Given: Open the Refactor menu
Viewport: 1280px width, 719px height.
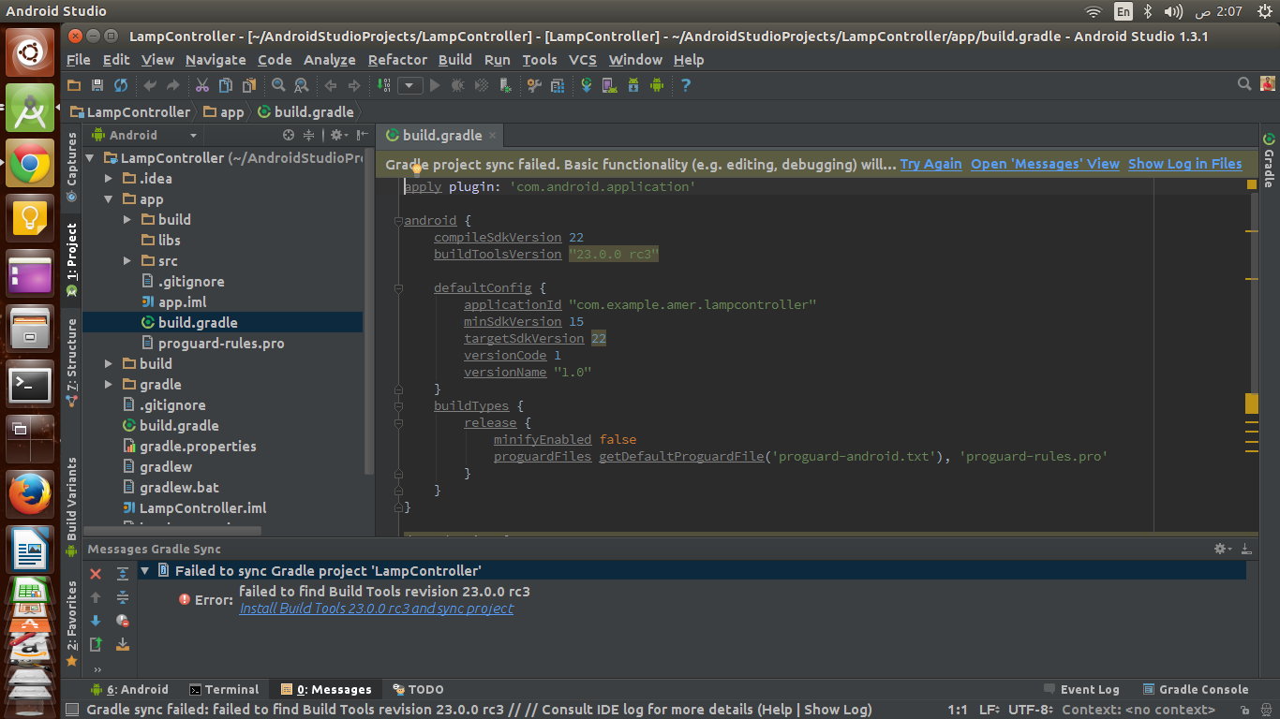Looking at the screenshot, I should pos(397,60).
